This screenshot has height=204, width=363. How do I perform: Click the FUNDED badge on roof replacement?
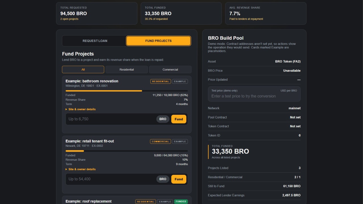click(x=181, y=201)
